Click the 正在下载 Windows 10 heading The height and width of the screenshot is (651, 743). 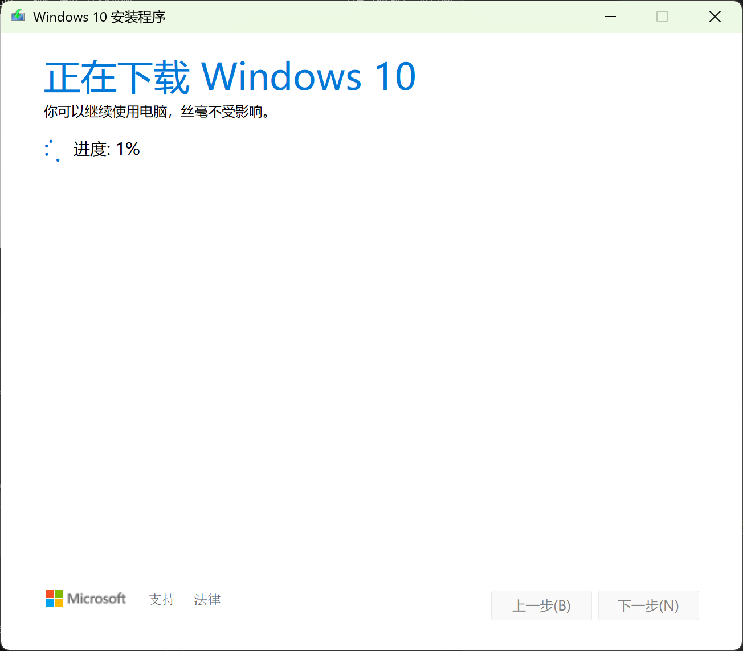click(x=230, y=77)
